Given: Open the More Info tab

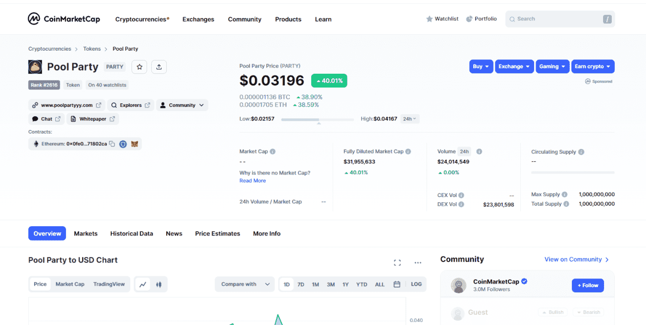Looking at the screenshot, I should point(267,233).
